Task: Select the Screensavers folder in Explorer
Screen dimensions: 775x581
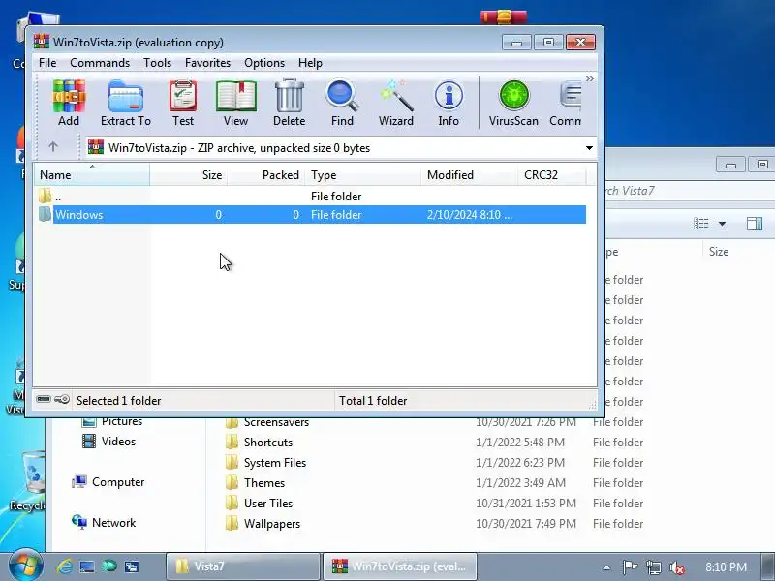Action: point(267,422)
